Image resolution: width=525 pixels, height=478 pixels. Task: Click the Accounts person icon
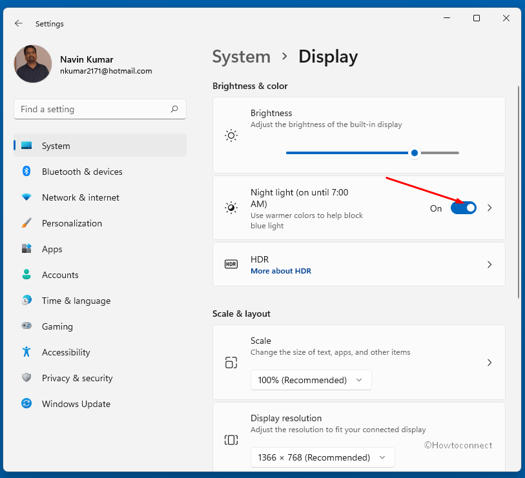pyautogui.click(x=26, y=274)
